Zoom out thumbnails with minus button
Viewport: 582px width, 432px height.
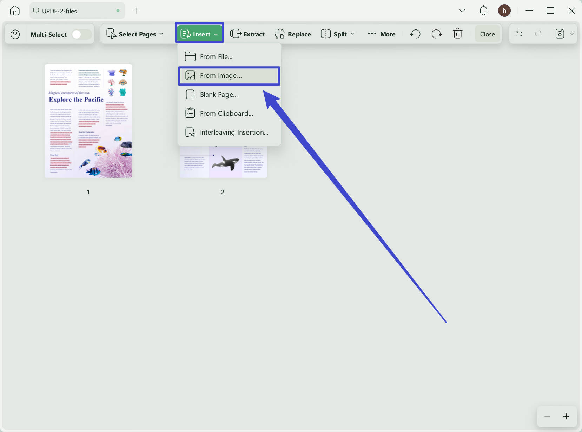[547, 416]
